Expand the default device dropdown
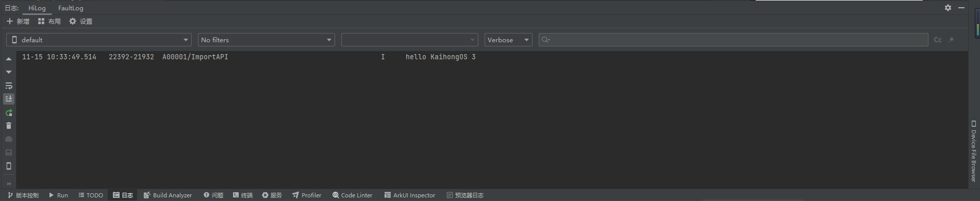The height and width of the screenshot is (201, 980). click(99, 40)
